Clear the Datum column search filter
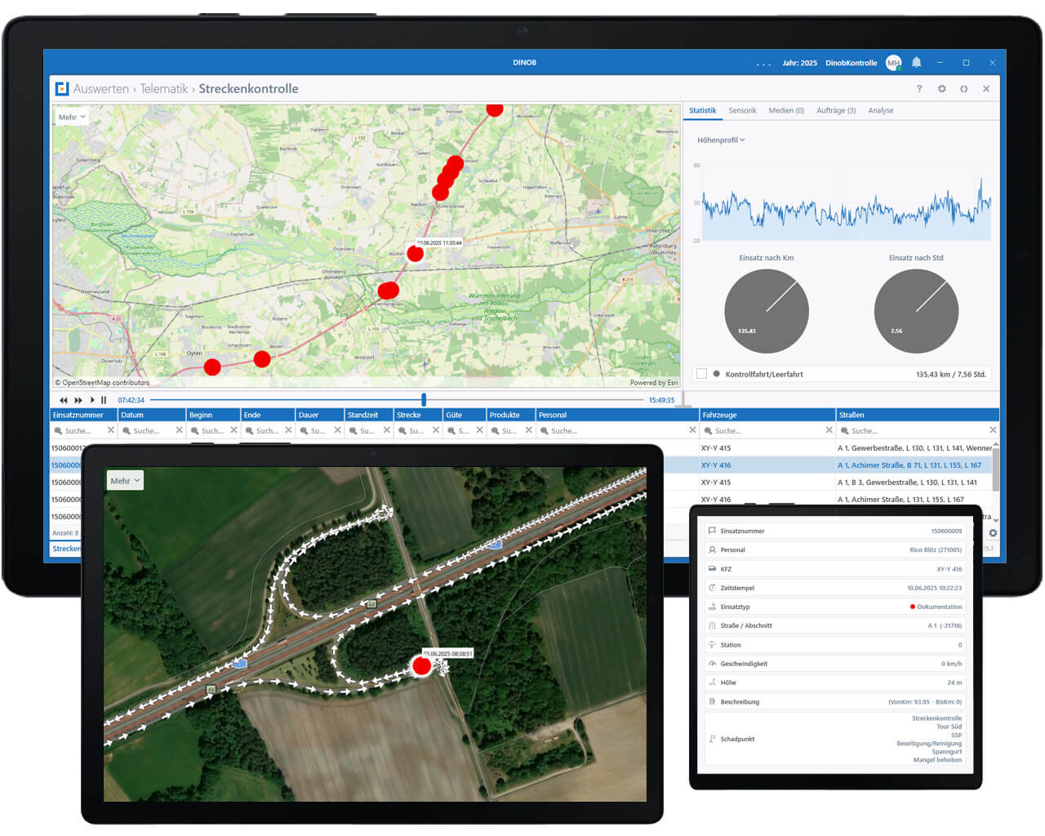This screenshot has height=836, width=1045. pos(179,430)
